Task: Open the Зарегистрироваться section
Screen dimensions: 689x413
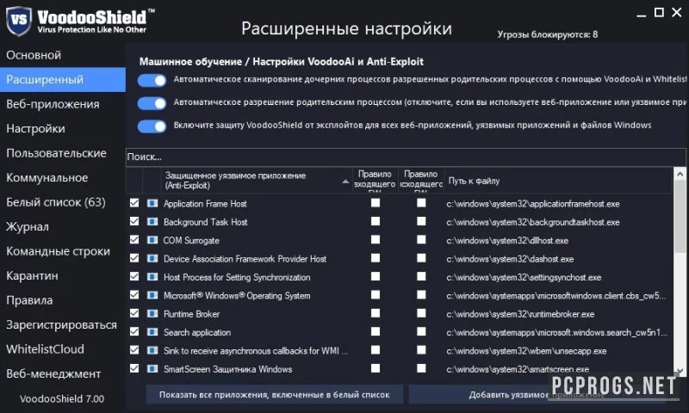Action: point(61,324)
